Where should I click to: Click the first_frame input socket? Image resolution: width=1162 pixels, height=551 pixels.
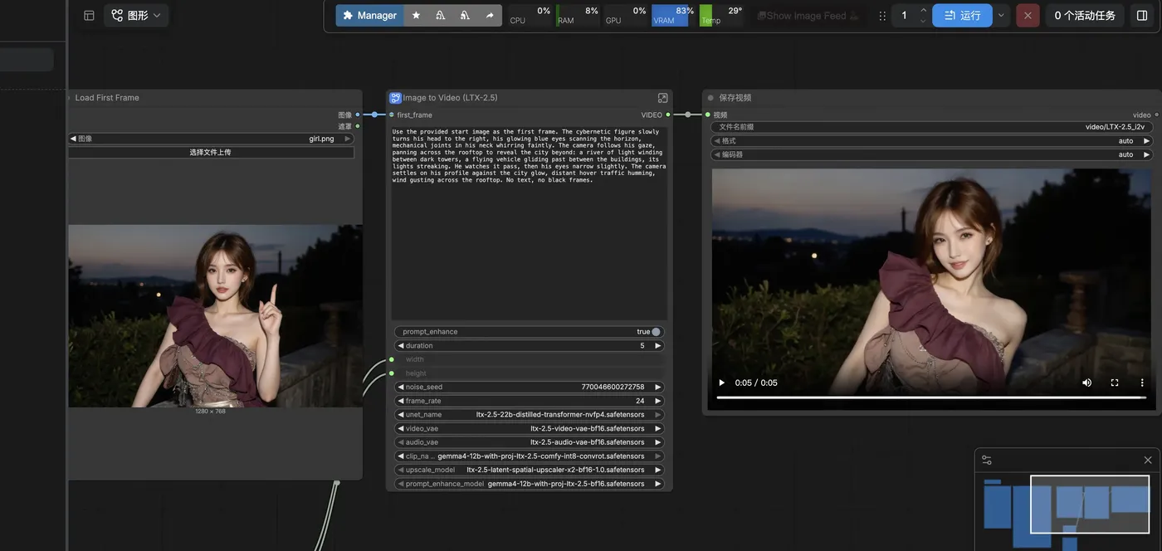pos(392,115)
